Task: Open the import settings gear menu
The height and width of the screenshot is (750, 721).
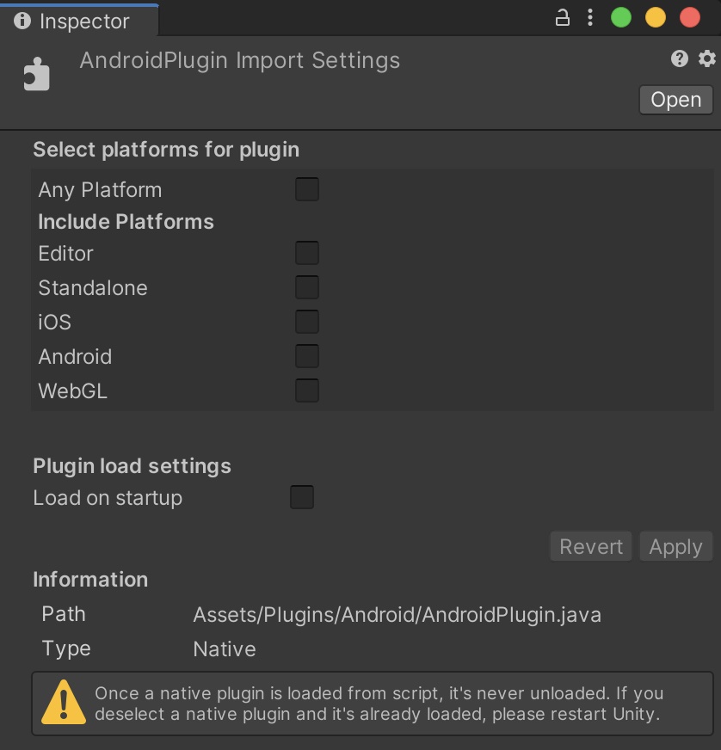Action: [707, 58]
